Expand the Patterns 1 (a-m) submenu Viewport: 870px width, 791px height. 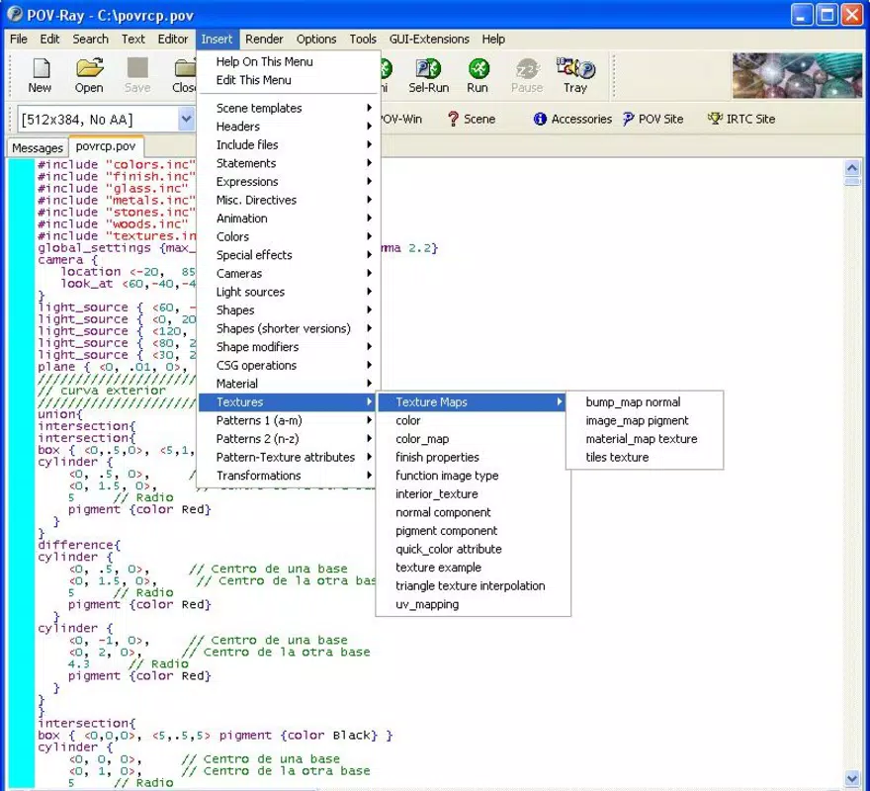288,420
